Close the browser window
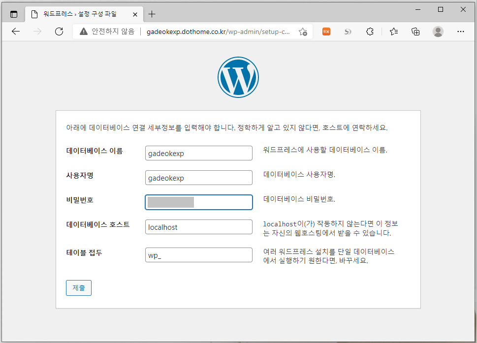This screenshot has height=343, width=477. click(463, 9)
